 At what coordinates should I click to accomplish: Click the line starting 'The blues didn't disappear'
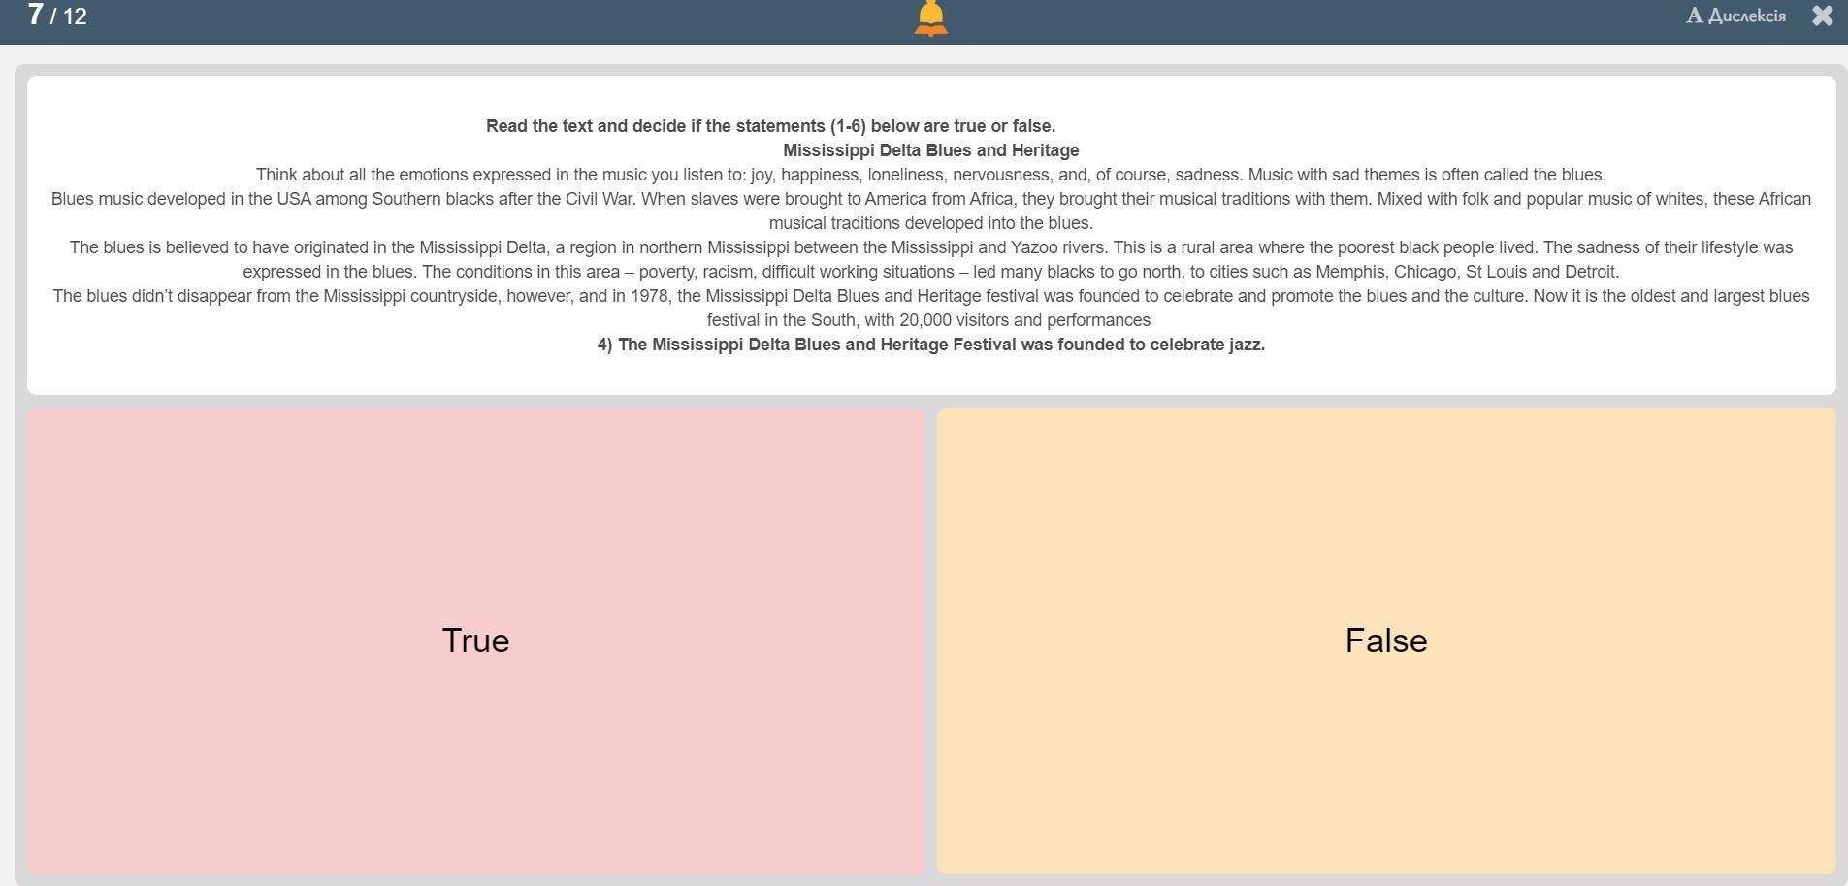(x=930, y=296)
